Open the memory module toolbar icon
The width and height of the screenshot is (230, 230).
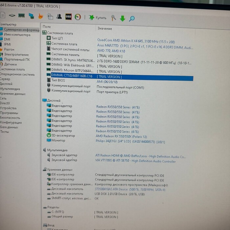tap(21, 15)
